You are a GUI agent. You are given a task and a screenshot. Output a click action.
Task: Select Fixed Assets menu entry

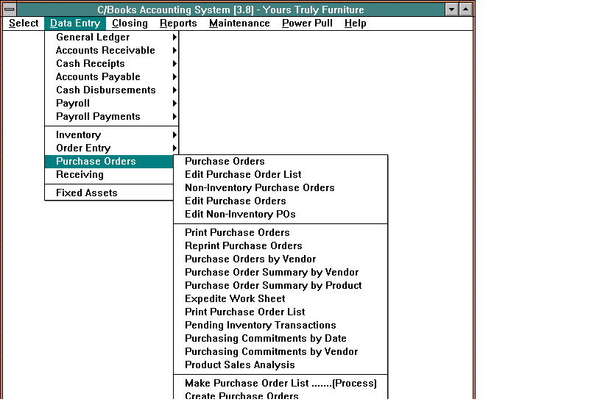pos(86,193)
